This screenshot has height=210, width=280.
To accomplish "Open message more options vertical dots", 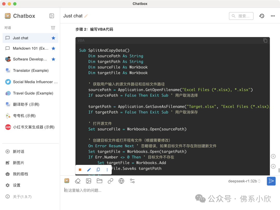I will 107,170.
